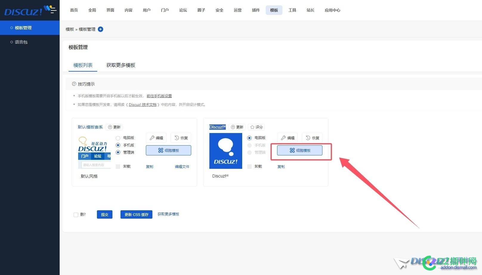The width and height of the screenshot is (482, 275).
Task: Open 细胞模板 on default template card
Action: point(169,150)
